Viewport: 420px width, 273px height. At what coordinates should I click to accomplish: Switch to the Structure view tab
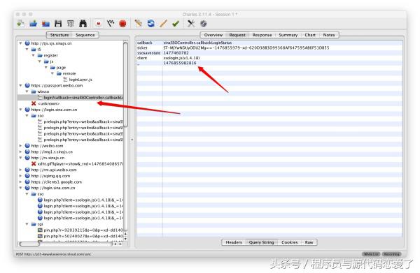pyautogui.click(x=59, y=35)
